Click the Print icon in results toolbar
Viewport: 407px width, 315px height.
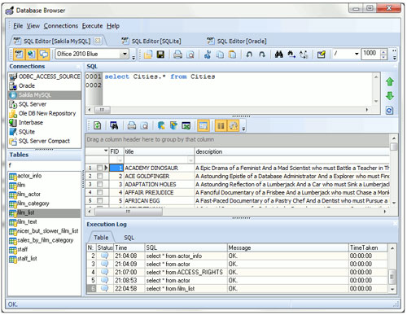(x=132, y=125)
